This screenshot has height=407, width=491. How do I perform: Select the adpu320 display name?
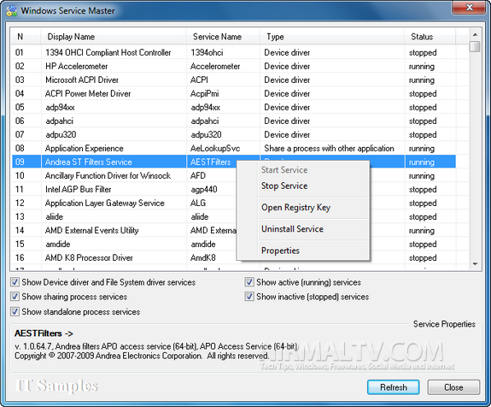tap(61, 135)
